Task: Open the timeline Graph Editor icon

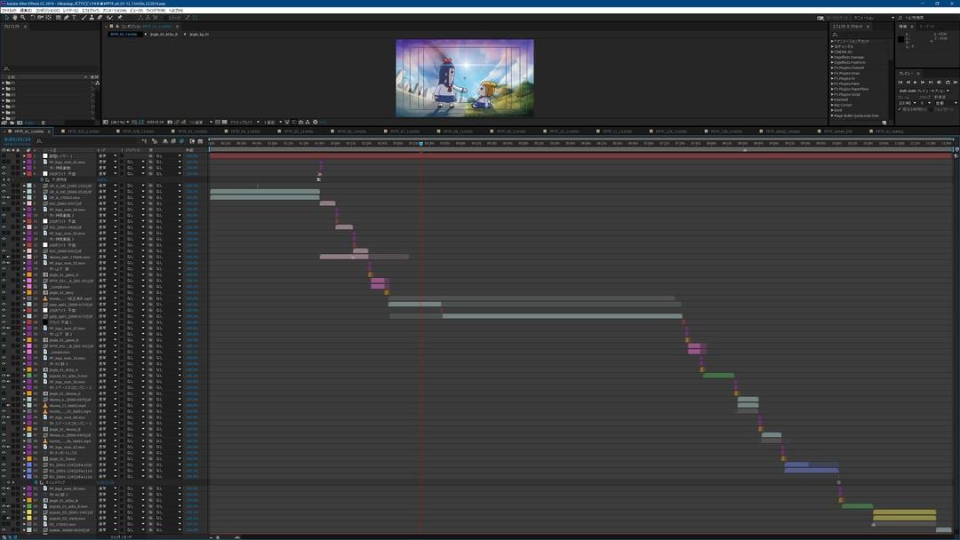Action: [x=200, y=141]
